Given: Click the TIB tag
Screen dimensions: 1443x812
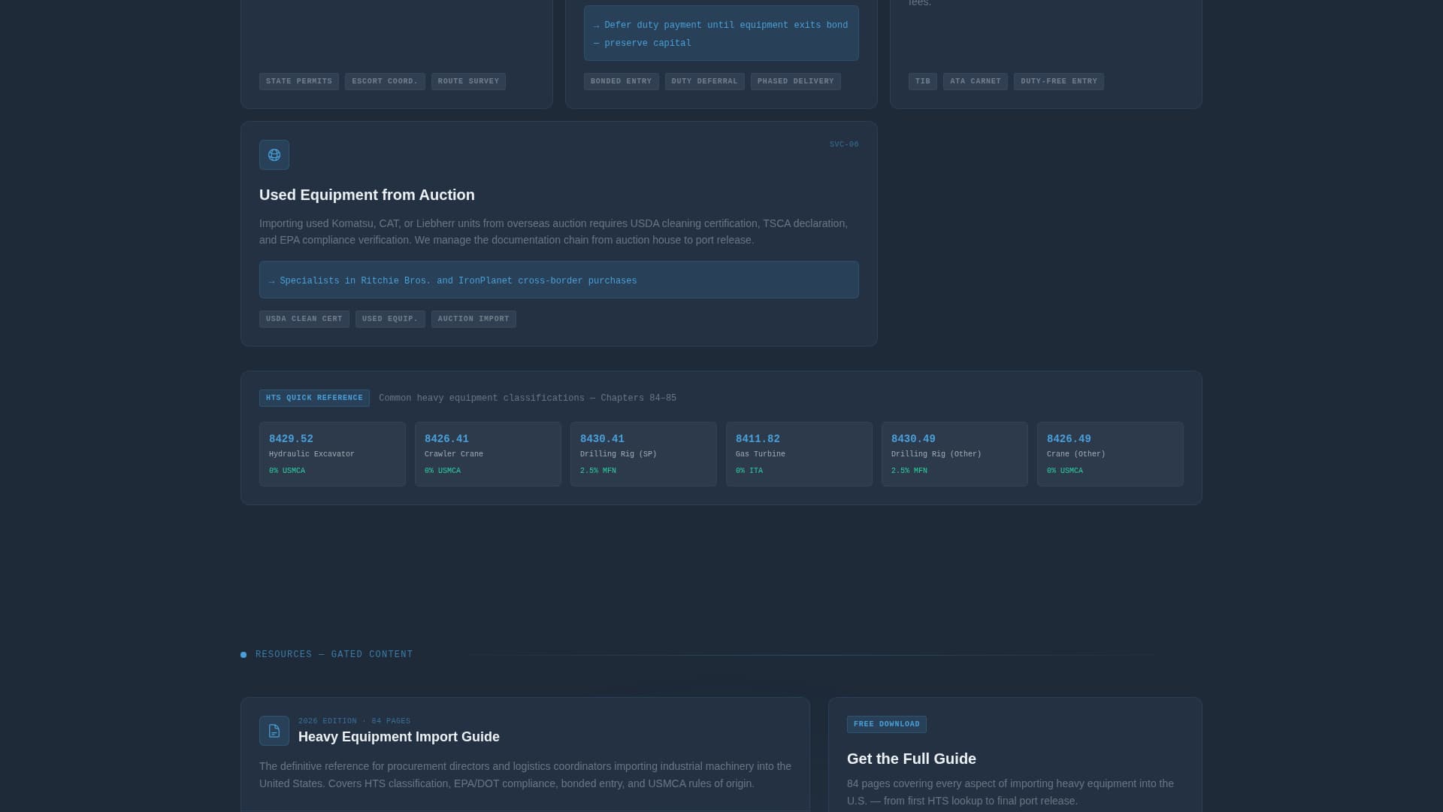Looking at the screenshot, I should tap(922, 81).
